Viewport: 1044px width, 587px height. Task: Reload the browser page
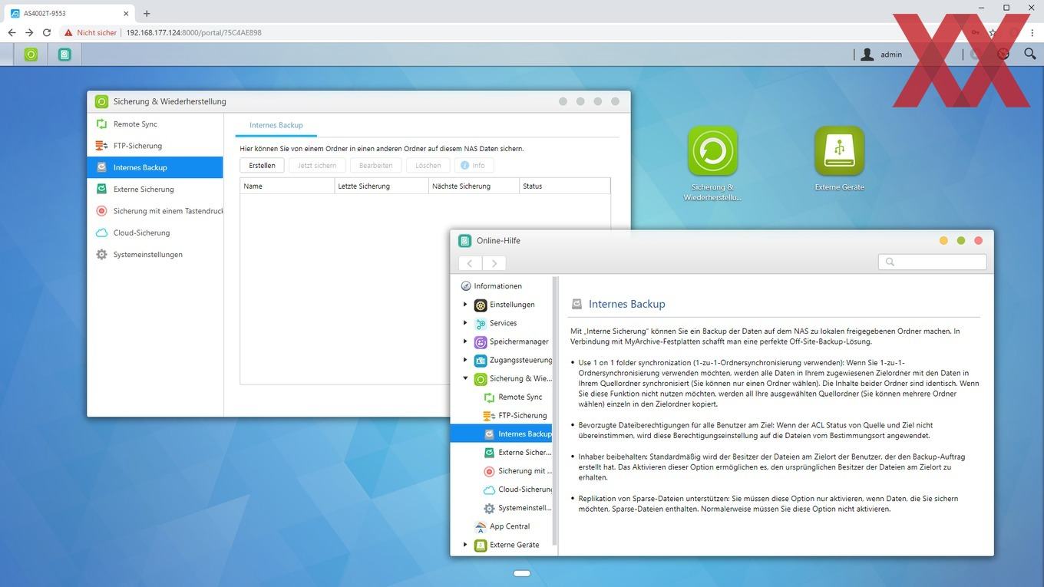pyautogui.click(x=47, y=33)
